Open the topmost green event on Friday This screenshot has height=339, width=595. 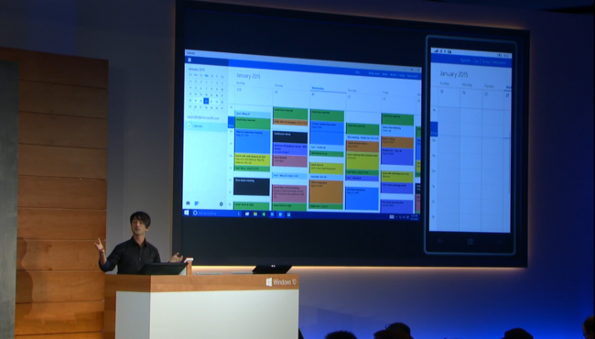point(397,119)
